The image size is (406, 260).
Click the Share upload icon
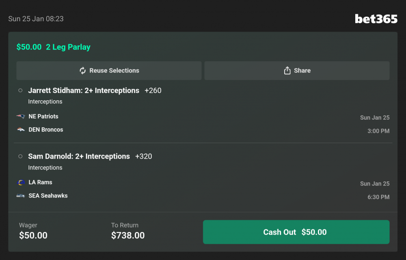pyautogui.click(x=287, y=71)
